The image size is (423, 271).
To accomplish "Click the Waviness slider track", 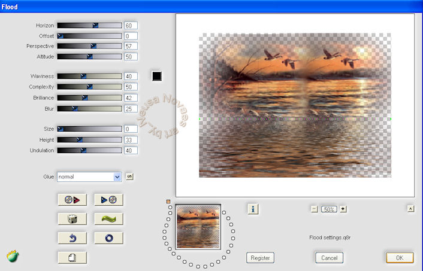I will 89,76.
